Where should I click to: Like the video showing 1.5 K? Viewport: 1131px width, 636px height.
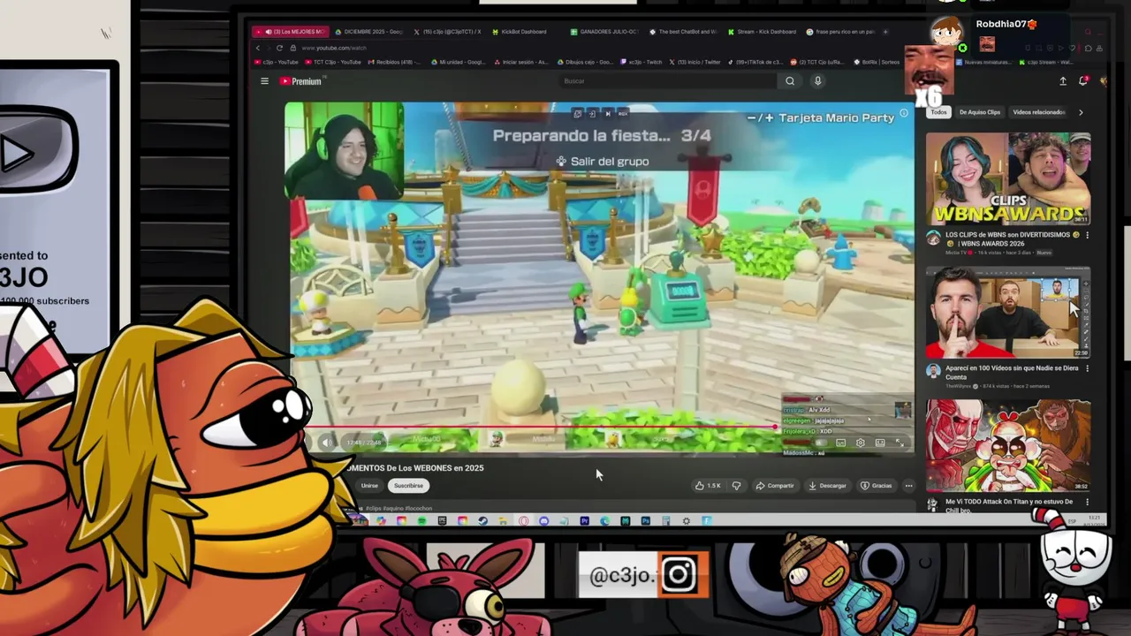tap(709, 485)
